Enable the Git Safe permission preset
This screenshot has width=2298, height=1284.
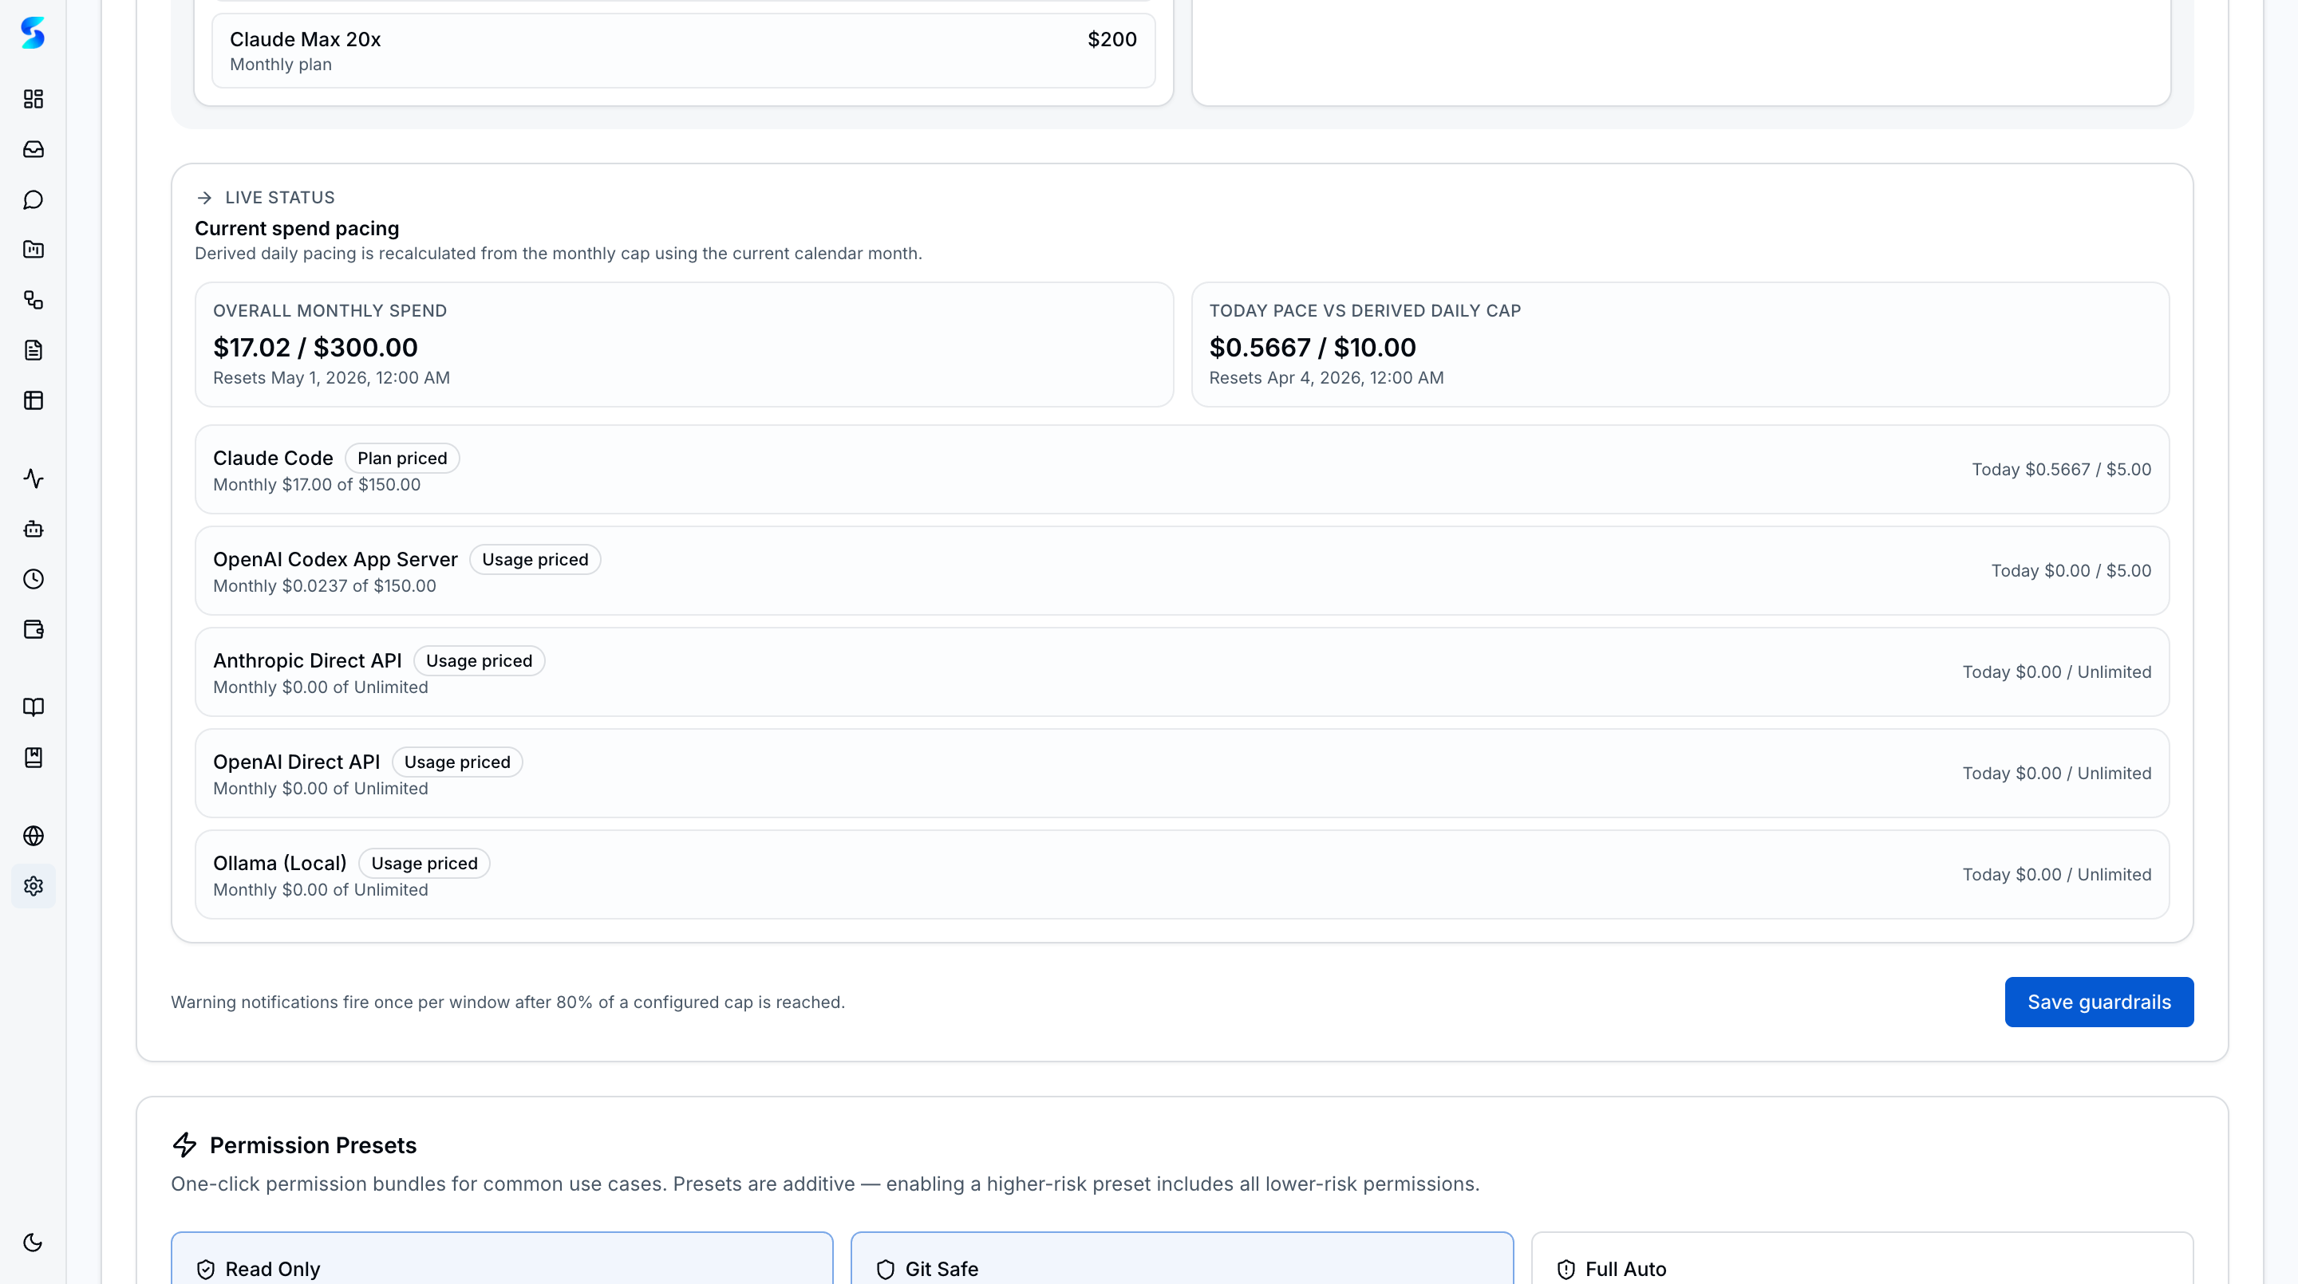pos(1182,1268)
